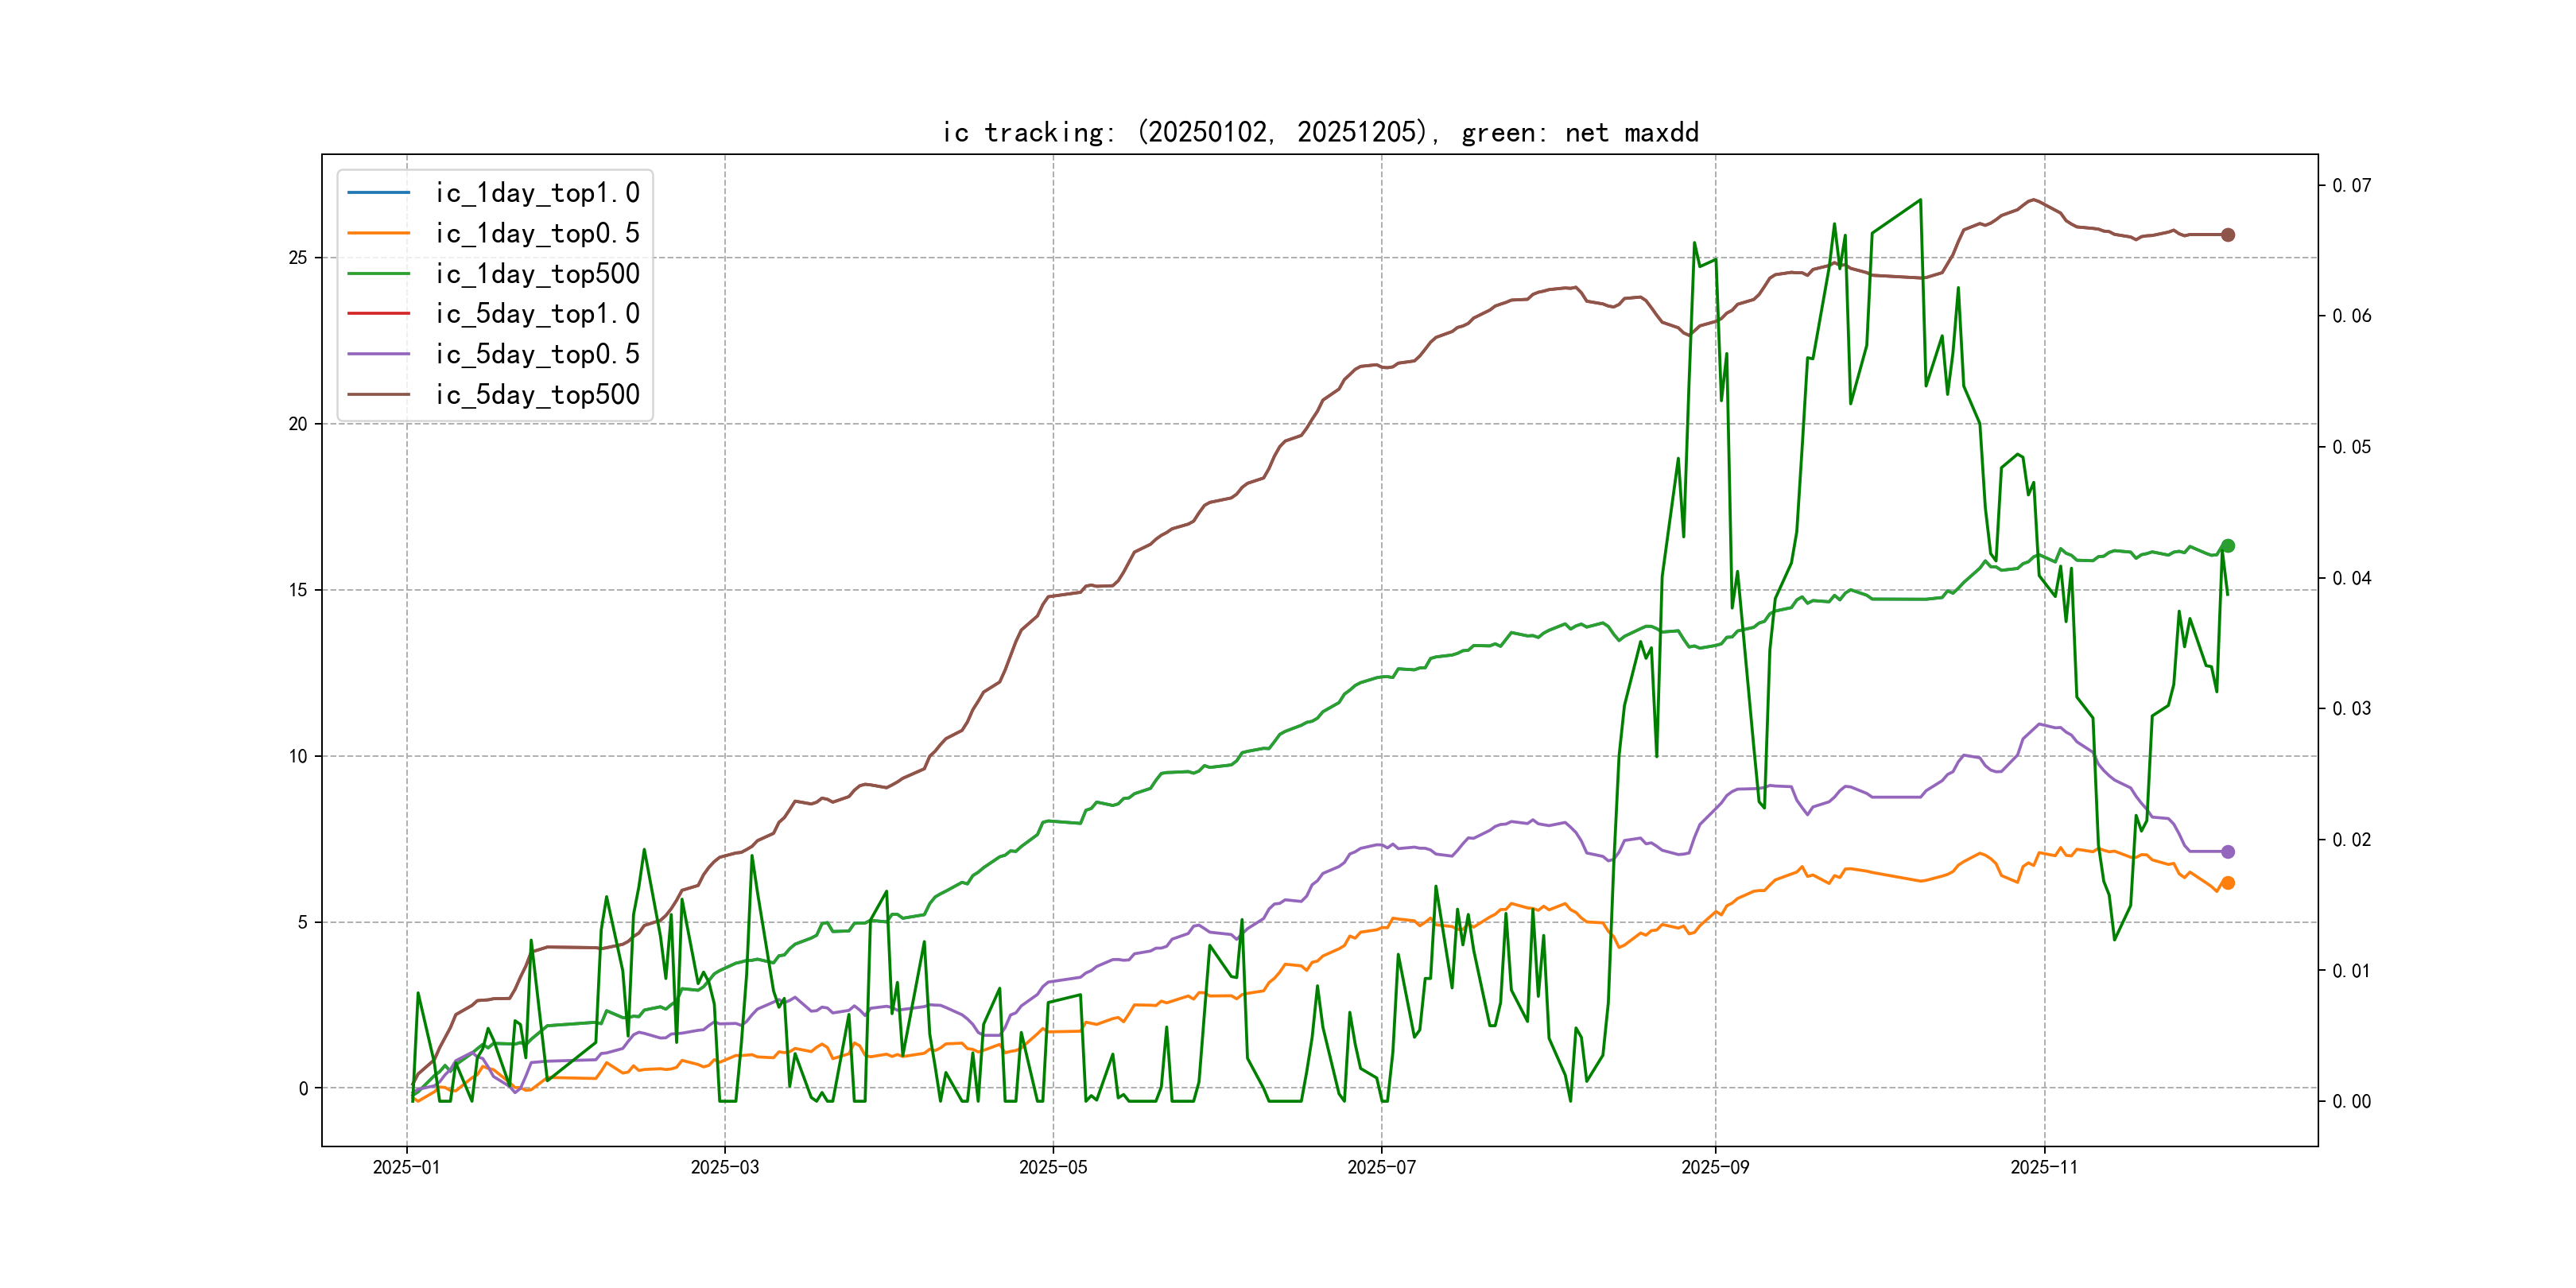2576x1288 pixels.
Task: Click the 2025-07 x-axis tick label
Action: point(1381,1167)
